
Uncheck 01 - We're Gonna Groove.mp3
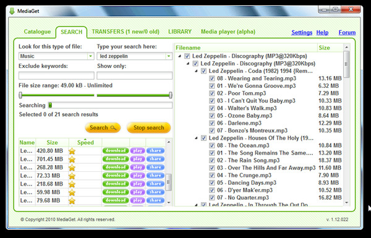[211, 86]
